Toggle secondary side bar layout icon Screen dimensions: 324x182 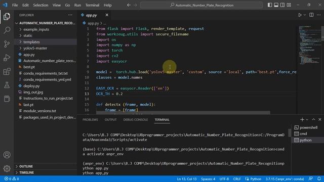pos(282,5)
